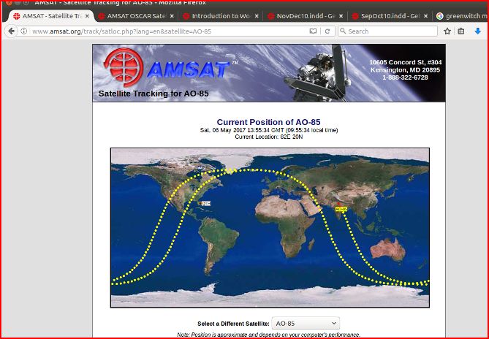Click the '1-888-322-6728' phone number

[405, 77]
